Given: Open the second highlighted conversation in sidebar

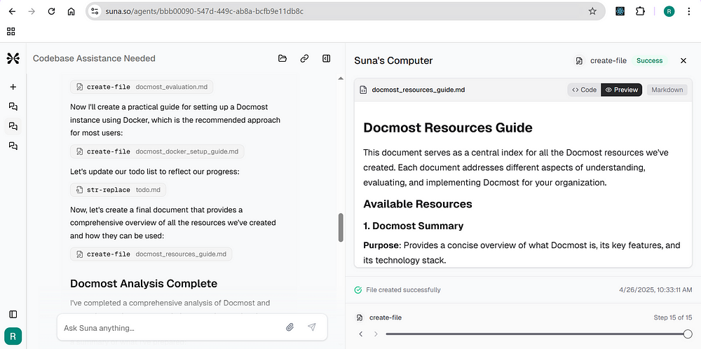Looking at the screenshot, I should [13, 126].
